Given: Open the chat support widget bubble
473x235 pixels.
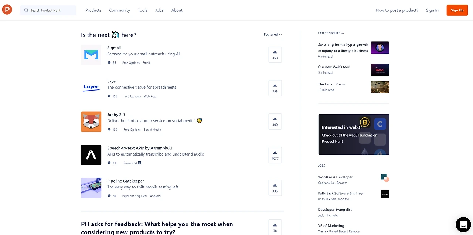Looking at the screenshot, I should [463, 224].
